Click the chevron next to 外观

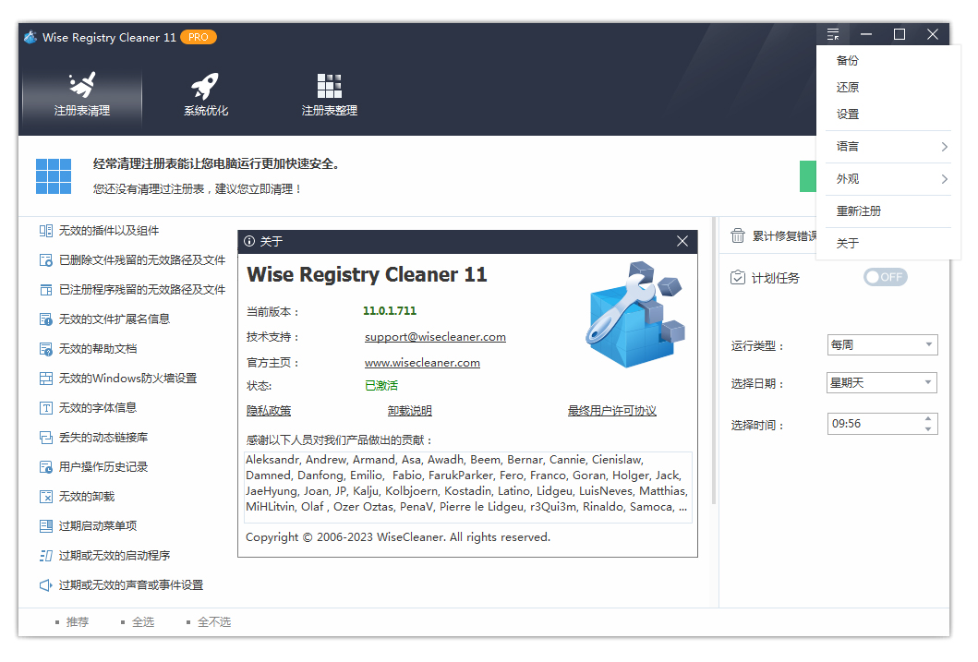945,179
